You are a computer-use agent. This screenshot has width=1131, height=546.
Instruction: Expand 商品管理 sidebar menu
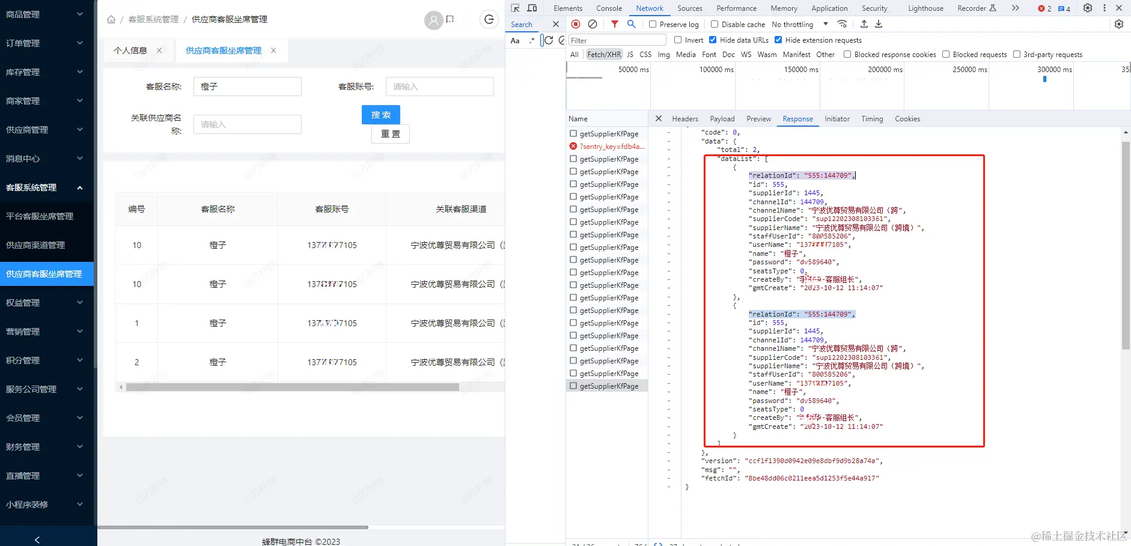[47, 14]
